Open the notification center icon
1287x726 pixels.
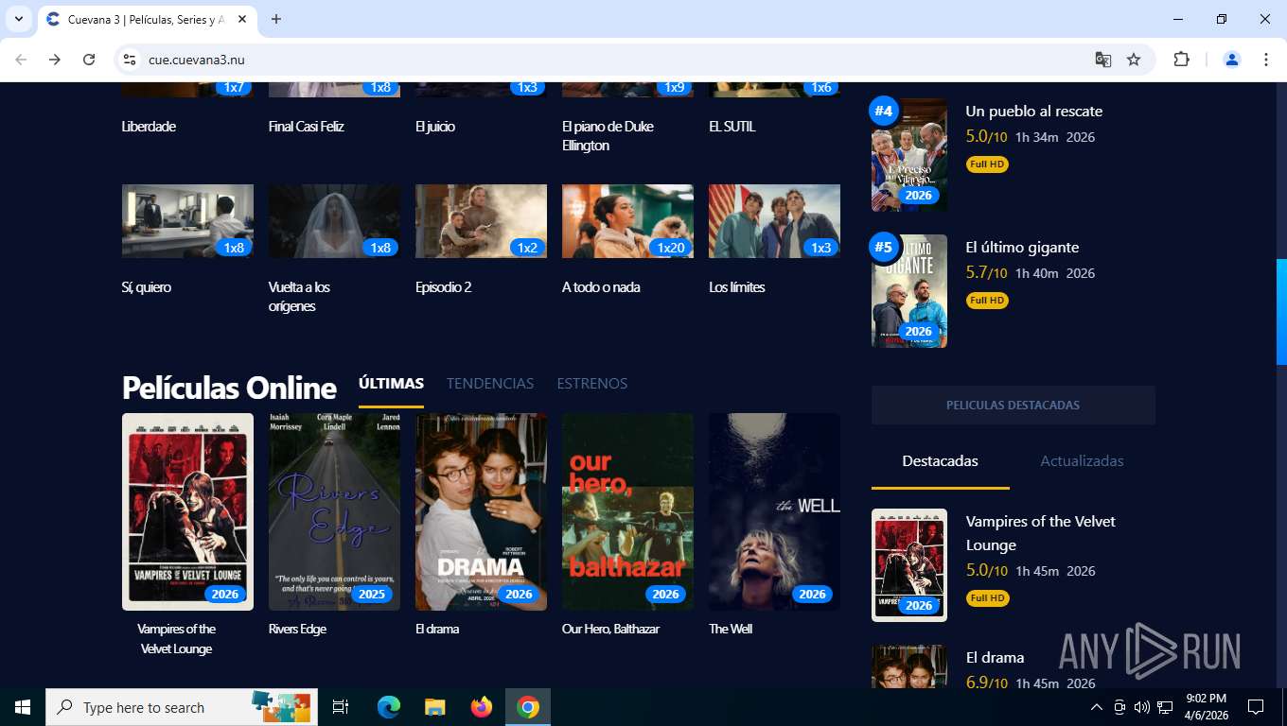[1256, 707]
